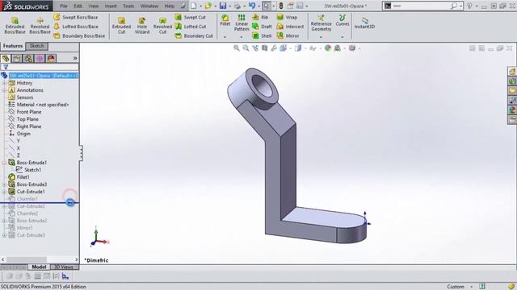Click the Undo icon

(252, 6)
